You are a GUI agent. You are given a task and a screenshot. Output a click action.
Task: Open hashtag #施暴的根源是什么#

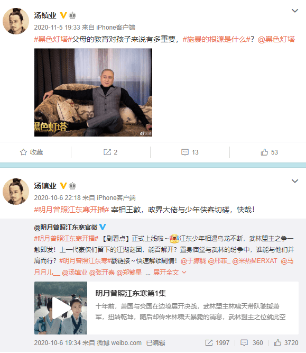(216, 39)
